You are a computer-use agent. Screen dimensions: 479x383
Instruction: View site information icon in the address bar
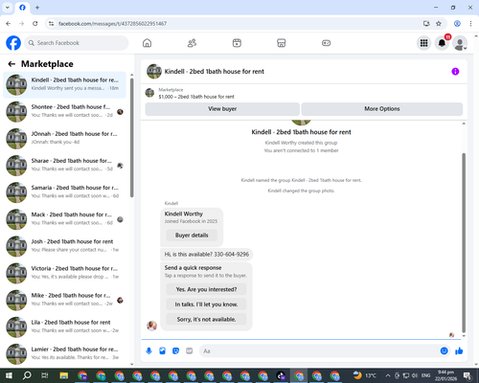click(x=51, y=24)
